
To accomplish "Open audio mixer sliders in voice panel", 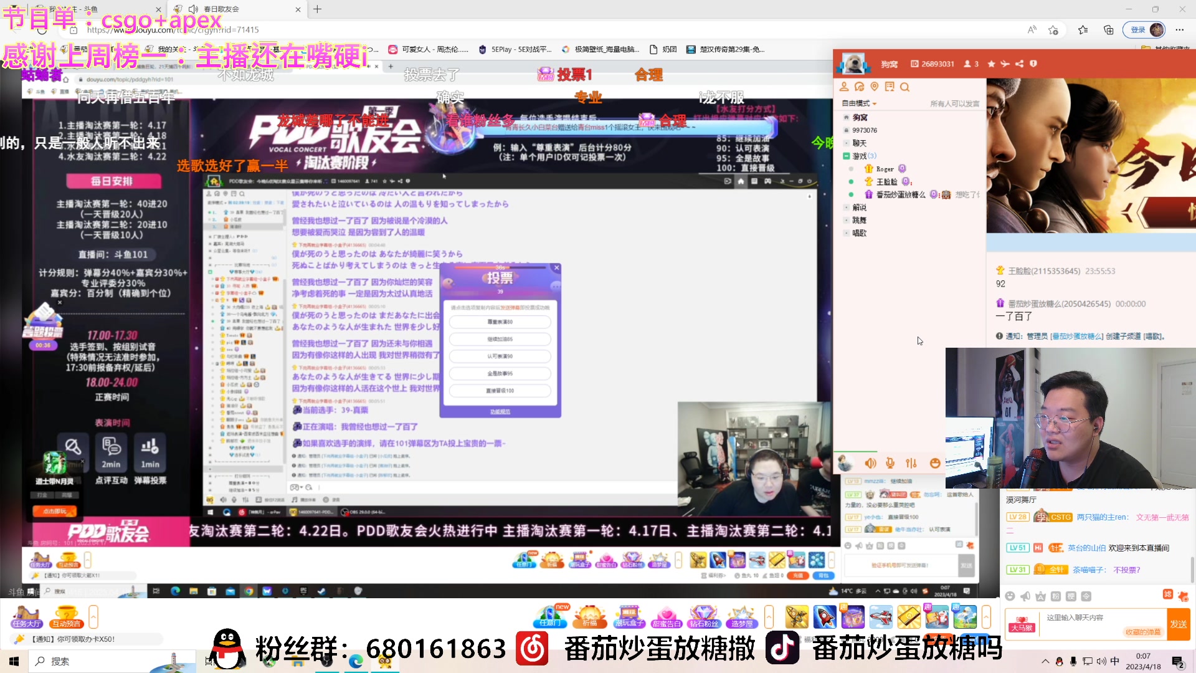I will [911, 463].
